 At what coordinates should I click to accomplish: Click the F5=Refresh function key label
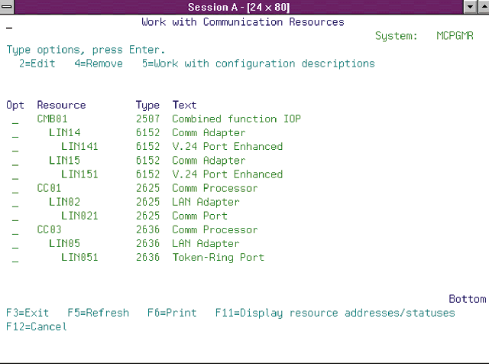pos(99,313)
